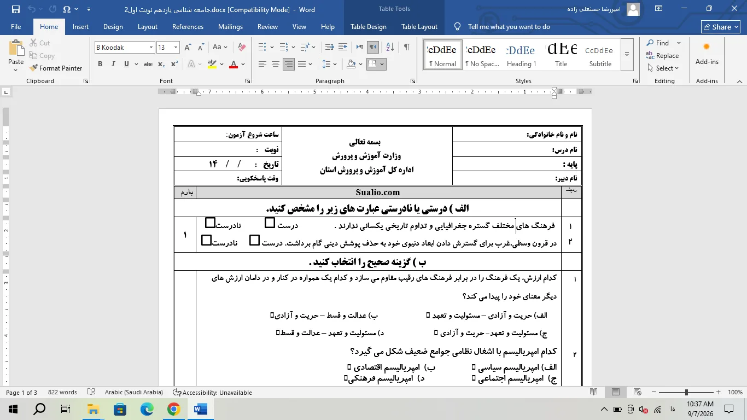Expand the bullets list dropdown arrow
747x420 pixels.
(x=273, y=48)
